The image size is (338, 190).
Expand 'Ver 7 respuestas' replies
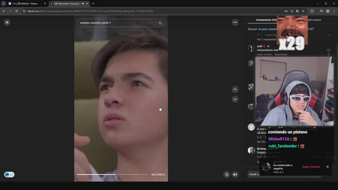click(266, 40)
